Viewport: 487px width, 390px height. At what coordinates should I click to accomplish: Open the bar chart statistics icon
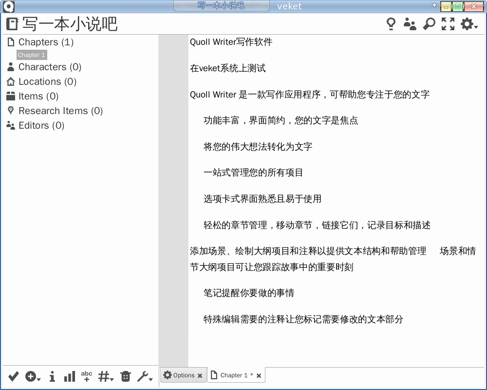click(x=70, y=376)
